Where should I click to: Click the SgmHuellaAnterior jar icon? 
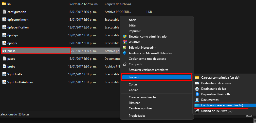pos(4,82)
